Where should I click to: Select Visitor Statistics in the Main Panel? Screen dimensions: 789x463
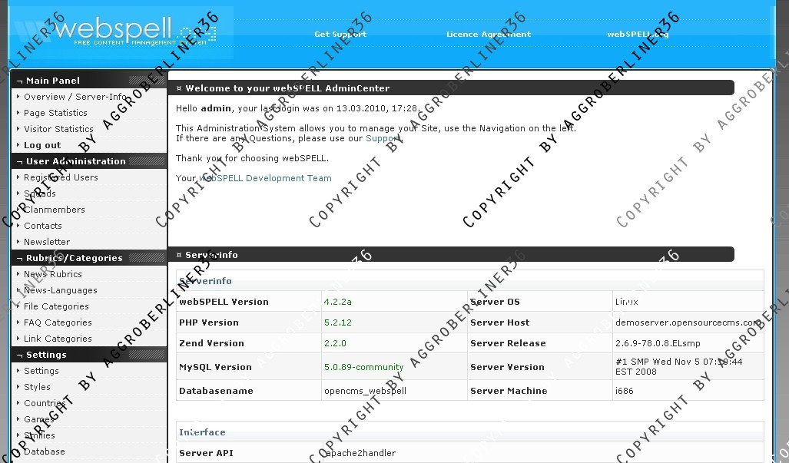[58, 129]
